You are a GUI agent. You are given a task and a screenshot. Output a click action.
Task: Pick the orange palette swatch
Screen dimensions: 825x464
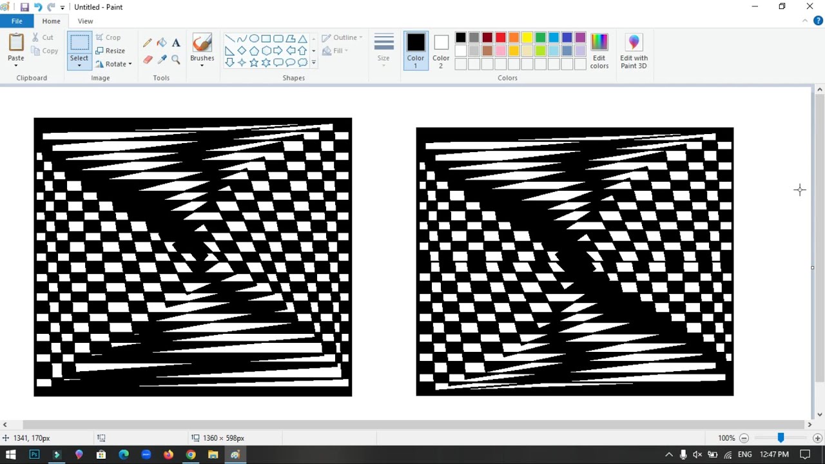click(x=514, y=37)
